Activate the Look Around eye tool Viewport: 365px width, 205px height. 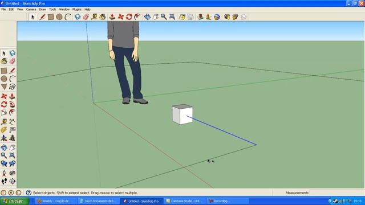(x=12, y=173)
